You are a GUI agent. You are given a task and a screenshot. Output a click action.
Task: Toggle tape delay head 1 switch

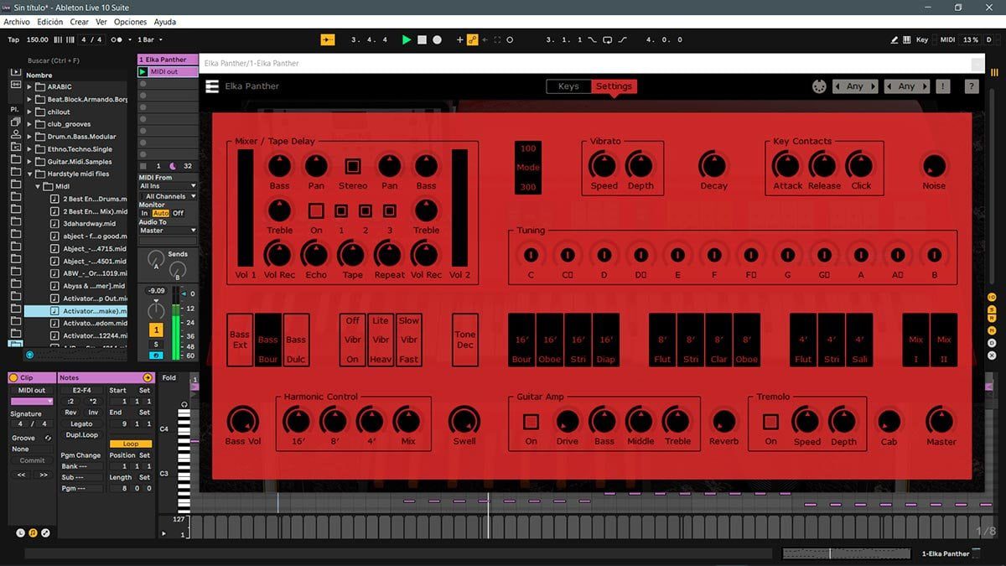point(341,211)
